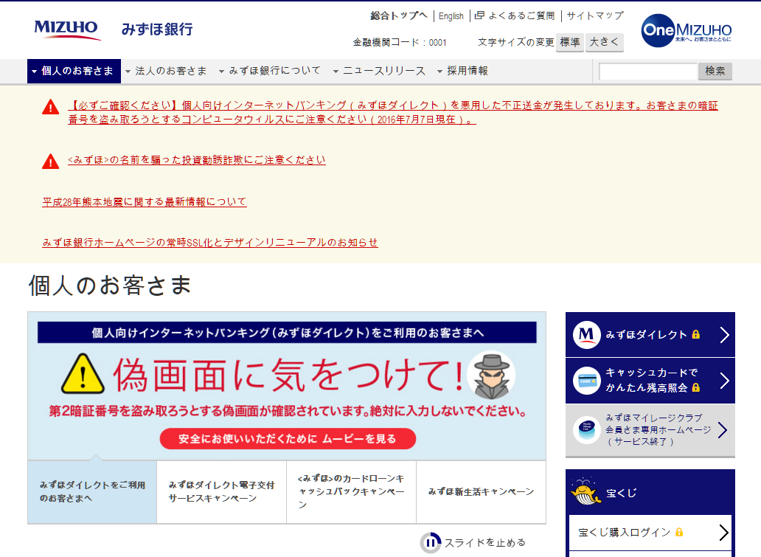
Task: Select the みずほダイレクトをご利用のお客さまへ slide tab
Action: click(92, 491)
